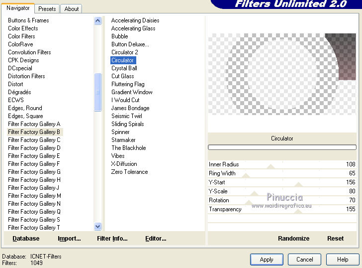Choose the Button Deluxe... filter

tap(130, 44)
